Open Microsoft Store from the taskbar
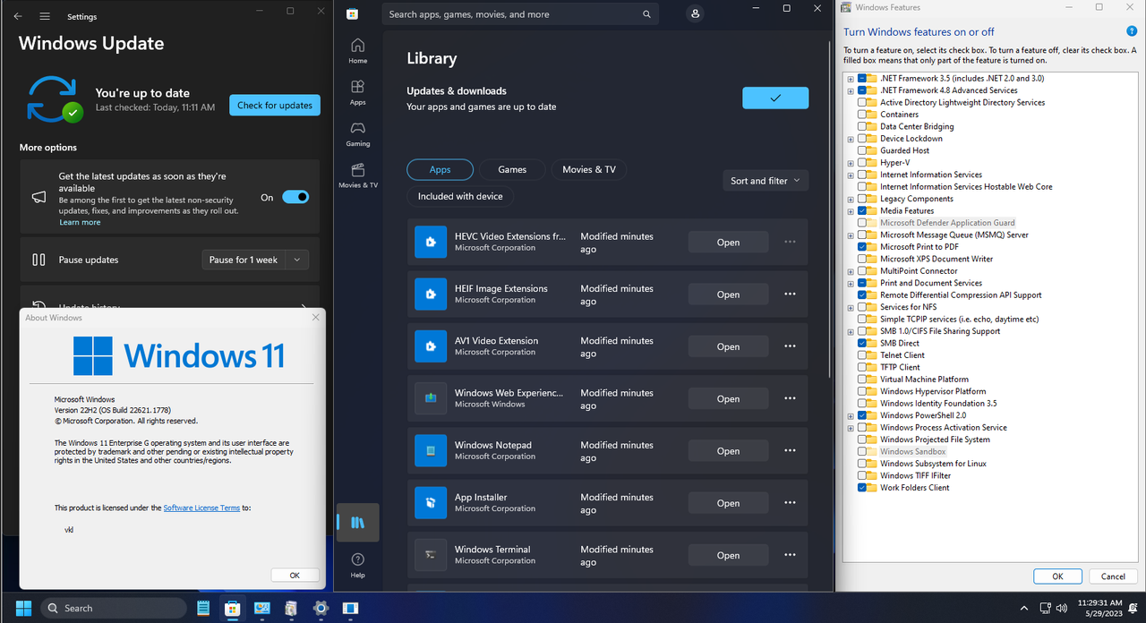This screenshot has height=623, width=1146. click(233, 608)
